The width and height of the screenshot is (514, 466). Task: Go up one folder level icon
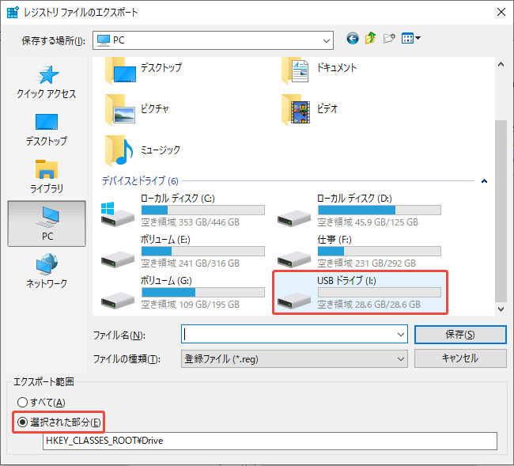pos(370,38)
